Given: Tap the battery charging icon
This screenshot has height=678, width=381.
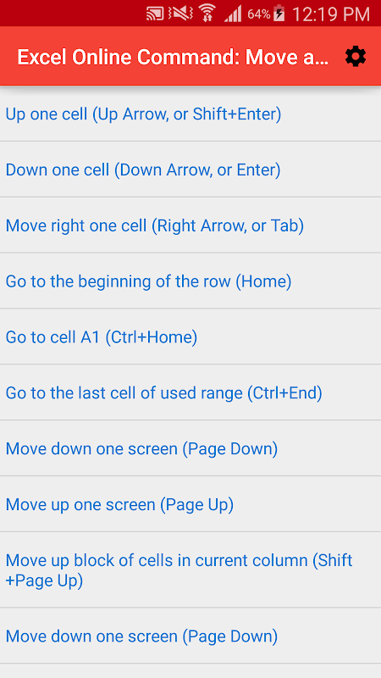Looking at the screenshot, I should (x=279, y=14).
